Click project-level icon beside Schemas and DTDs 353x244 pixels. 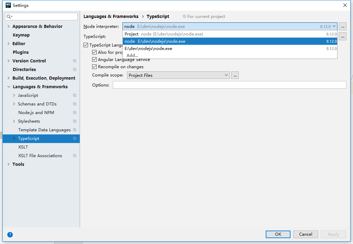(75, 104)
